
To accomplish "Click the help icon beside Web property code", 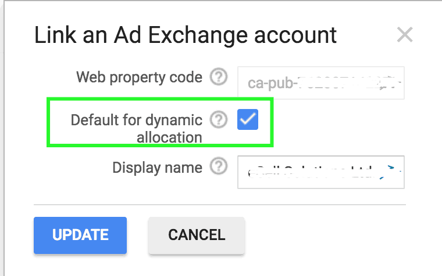I will (x=218, y=77).
